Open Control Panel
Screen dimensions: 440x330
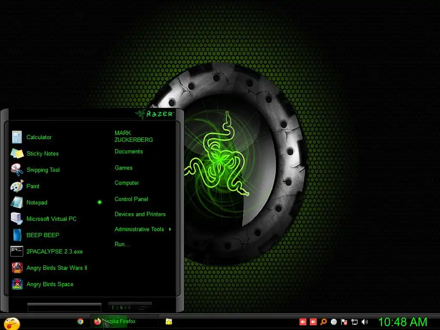coord(131,199)
